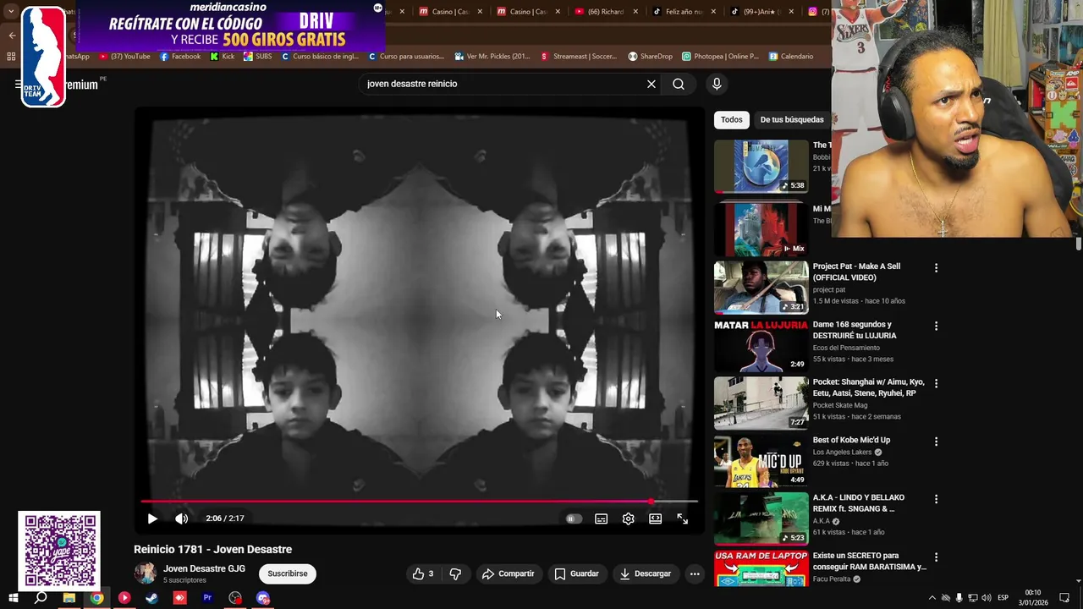Viewport: 1083px width, 609px height.
Task: Open the SUBS bookmark
Action: [x=258, y=57]
